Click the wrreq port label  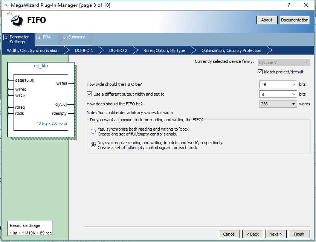pyautogui.click(x=21, y=90)
